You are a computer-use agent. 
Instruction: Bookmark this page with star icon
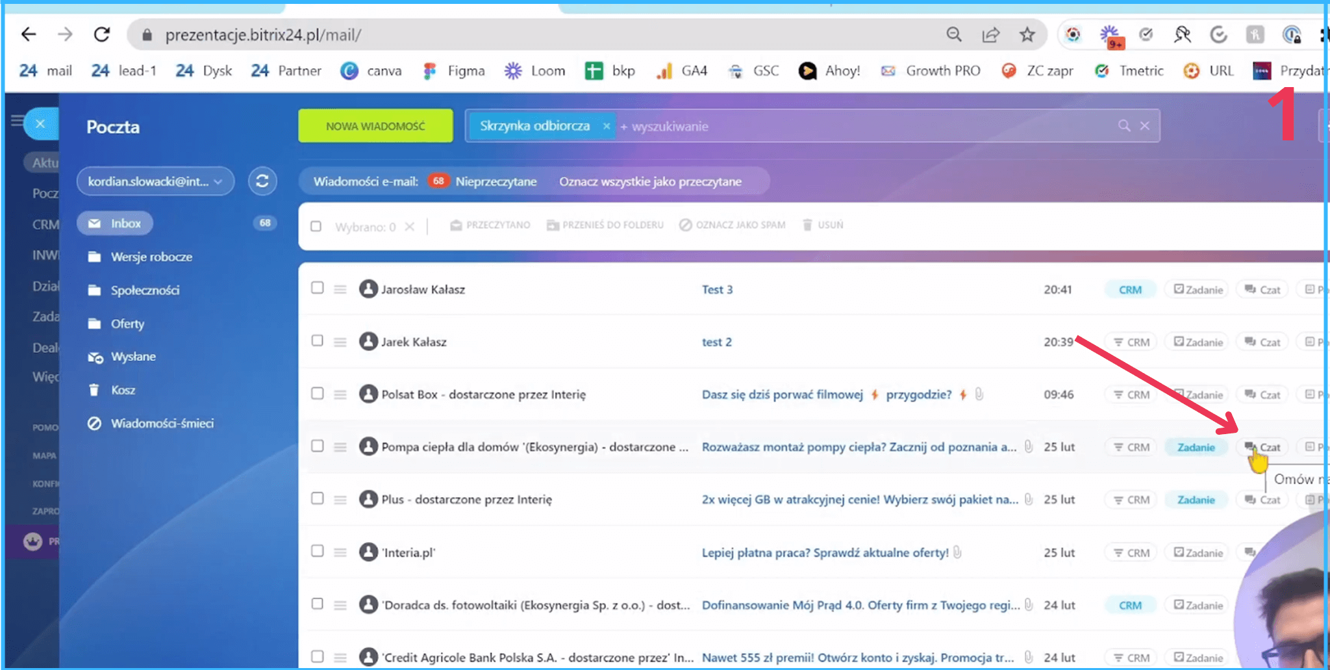tap(1027, 34)
